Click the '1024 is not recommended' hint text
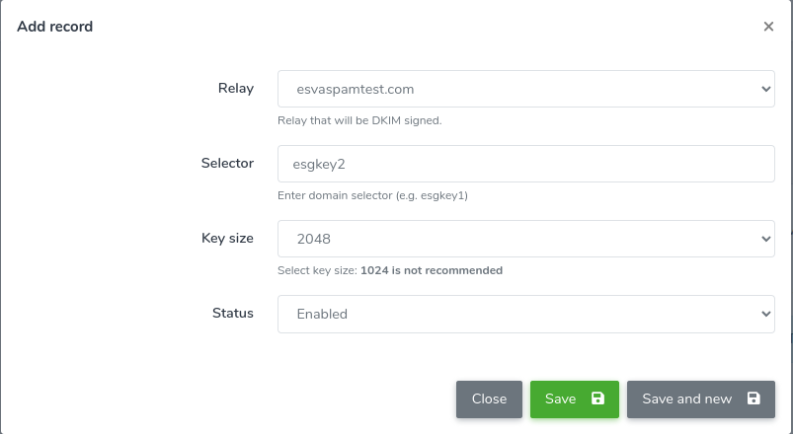 pyautogui.click(x=432, y=270)
